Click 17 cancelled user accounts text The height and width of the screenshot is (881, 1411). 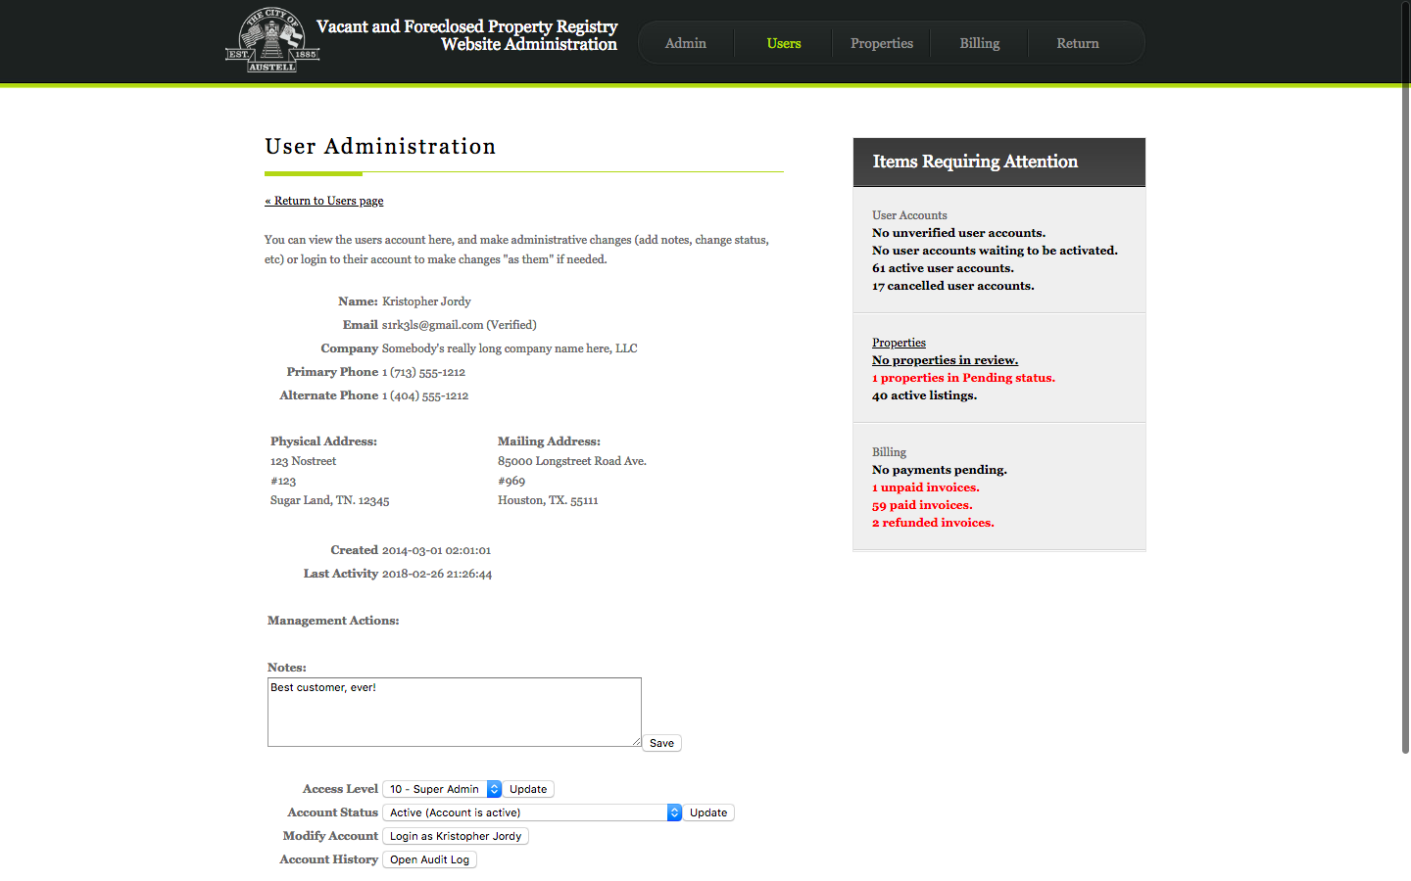(952, 286)
